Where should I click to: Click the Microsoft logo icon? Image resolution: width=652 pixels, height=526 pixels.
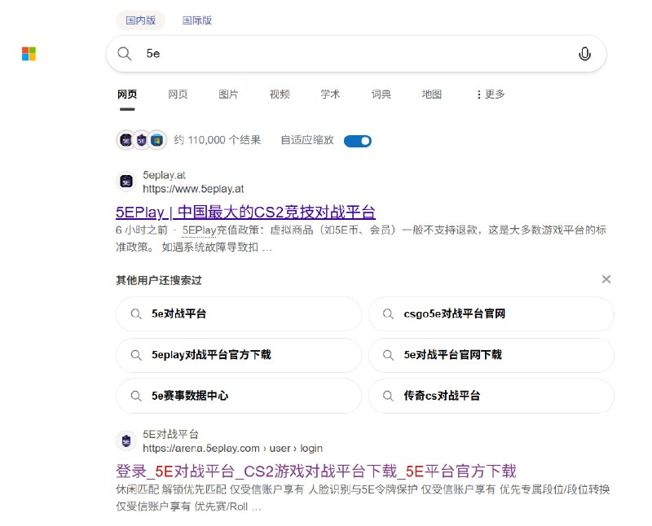(x=29, y=54)
